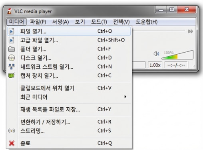Viewport: 203px width, 150px height.
Task: Choose 변환하기 / 저장하기... entry
Action: 69,122
